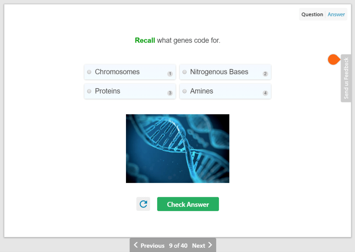The width and height of the screenshot is (355, 252).
Task: Select the Chromosomes radio button
Action: tap(89, 72)
